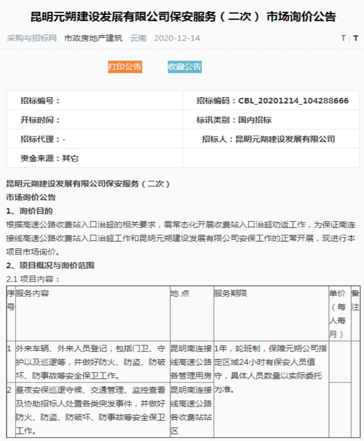The width and height of the screenshot is (364, 441).
Task: Click the small T font size icon
Action: (343, 38)
